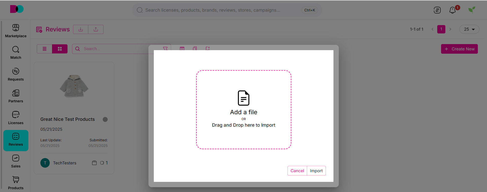Click the upload icon beside Reviews title
487x192 pixels.
[x=96, y=29]
